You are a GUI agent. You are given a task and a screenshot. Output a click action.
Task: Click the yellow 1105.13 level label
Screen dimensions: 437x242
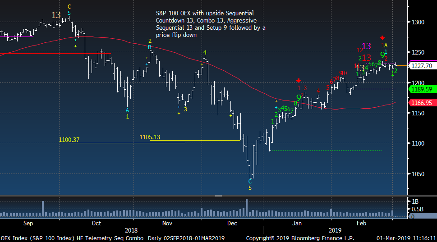pyautogui.click(x=150, y=137)
